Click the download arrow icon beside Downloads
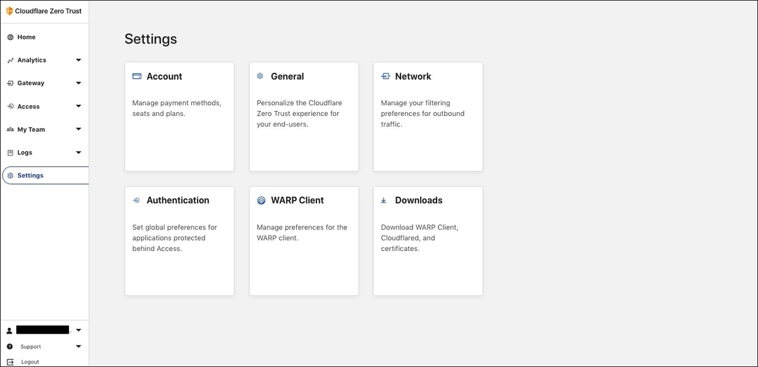This screenshot has width=758, height=367. [x=383, y=201]
